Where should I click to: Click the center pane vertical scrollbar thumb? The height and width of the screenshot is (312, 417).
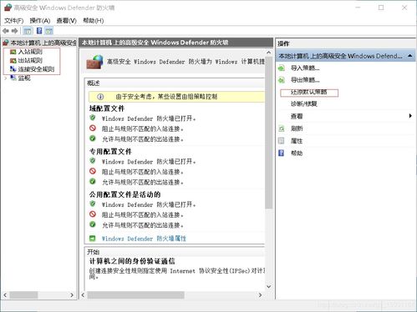point(268,133)
